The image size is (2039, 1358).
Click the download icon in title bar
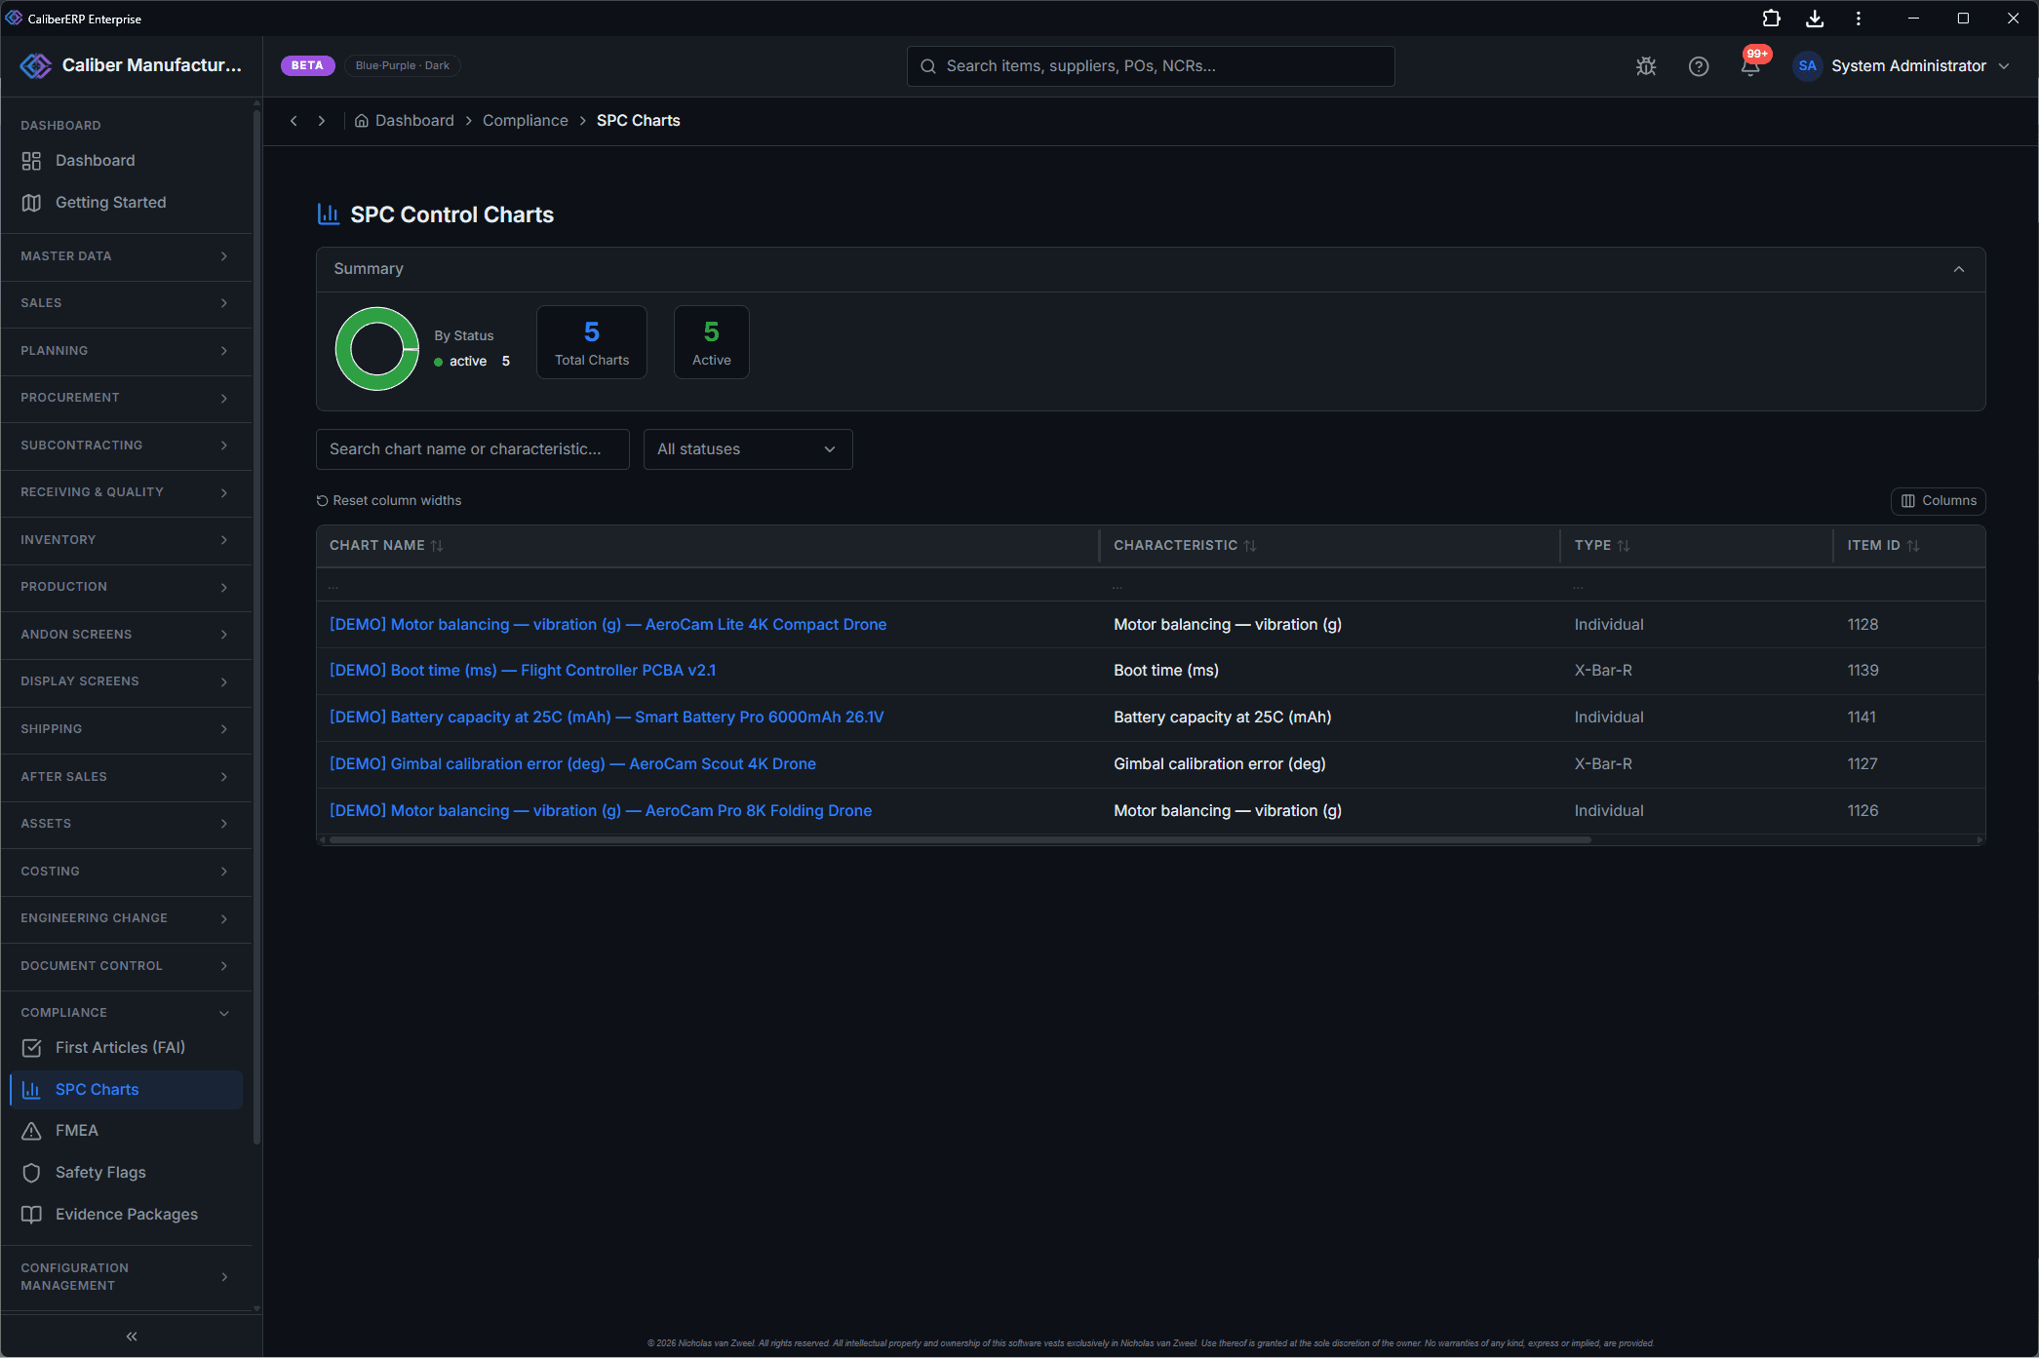1815,19
